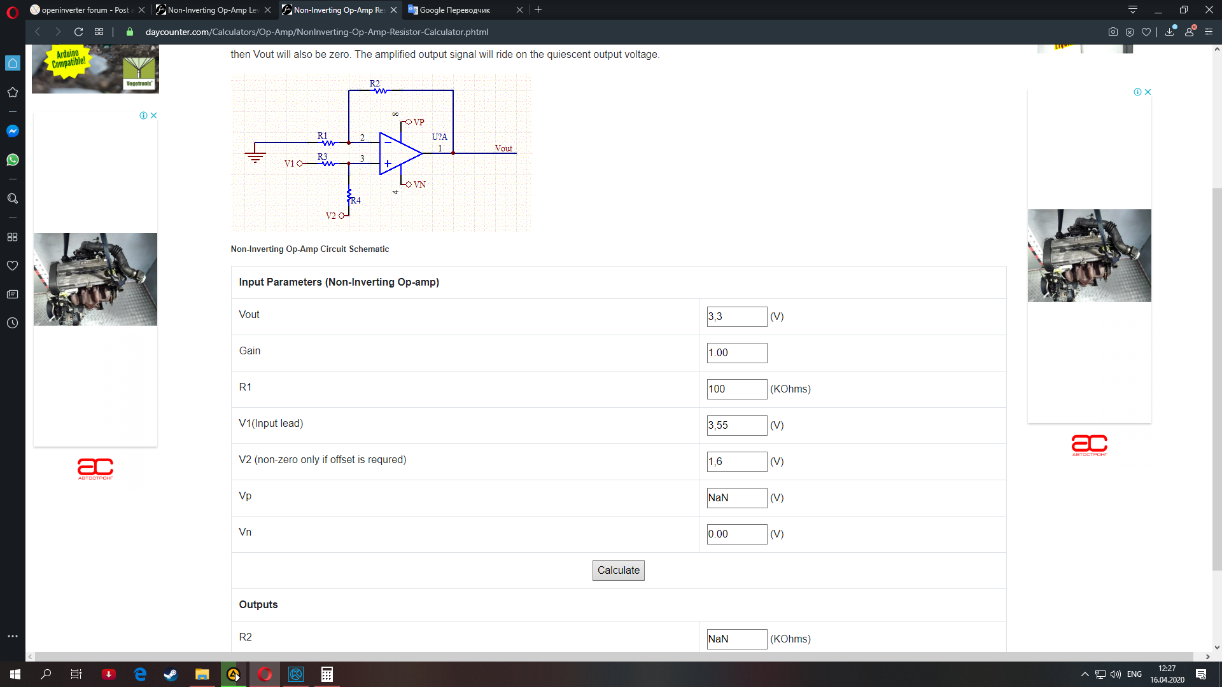The image size is (1222, 687).
Task: Close the left advertisement banner
Action: (153, 116)
